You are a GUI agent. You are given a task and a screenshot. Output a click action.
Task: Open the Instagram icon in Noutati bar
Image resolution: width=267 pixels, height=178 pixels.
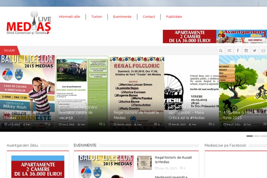pos(246,51)
